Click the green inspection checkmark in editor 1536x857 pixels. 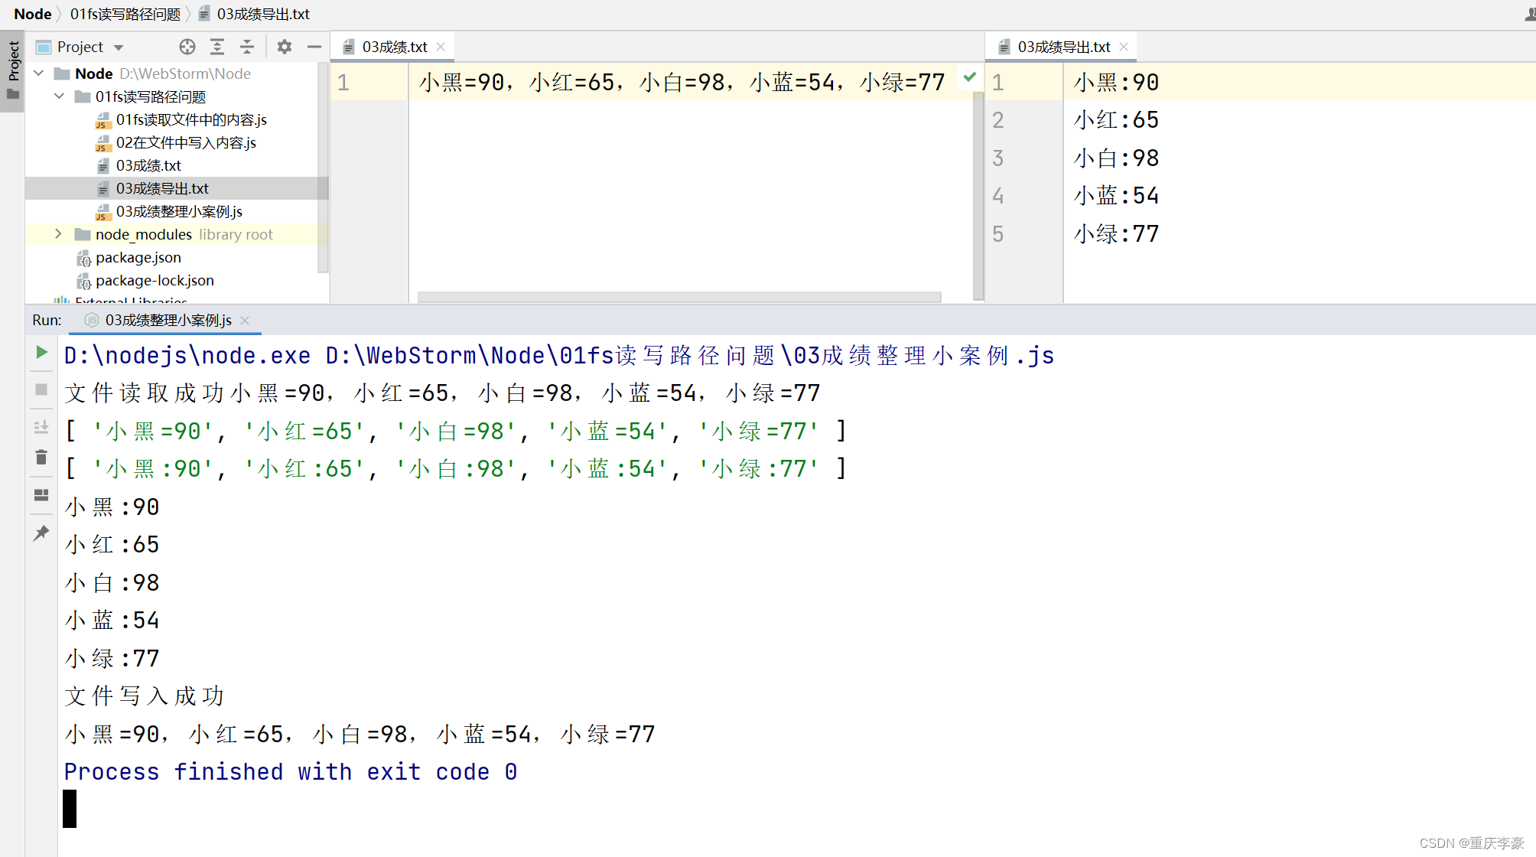pyautogui.click(x=969, y=77)
